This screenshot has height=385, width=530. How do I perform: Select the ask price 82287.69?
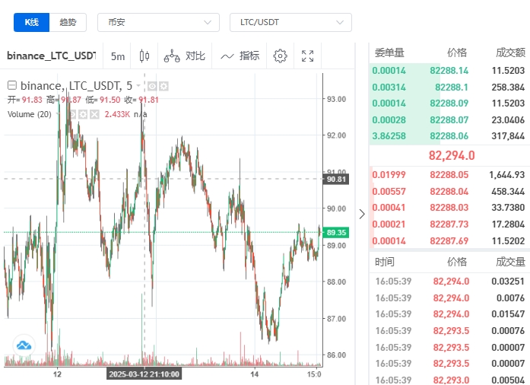[449, 241]
